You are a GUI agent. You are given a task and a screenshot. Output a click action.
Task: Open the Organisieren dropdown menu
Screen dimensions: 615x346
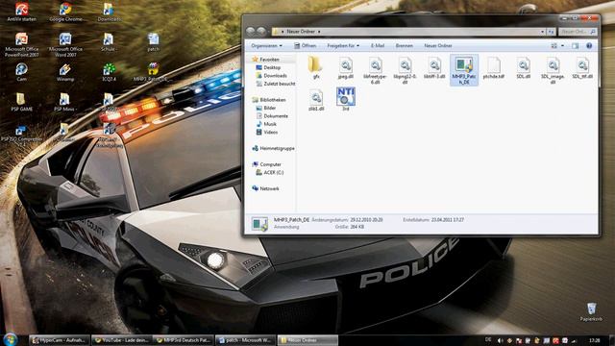click(266, 46)
